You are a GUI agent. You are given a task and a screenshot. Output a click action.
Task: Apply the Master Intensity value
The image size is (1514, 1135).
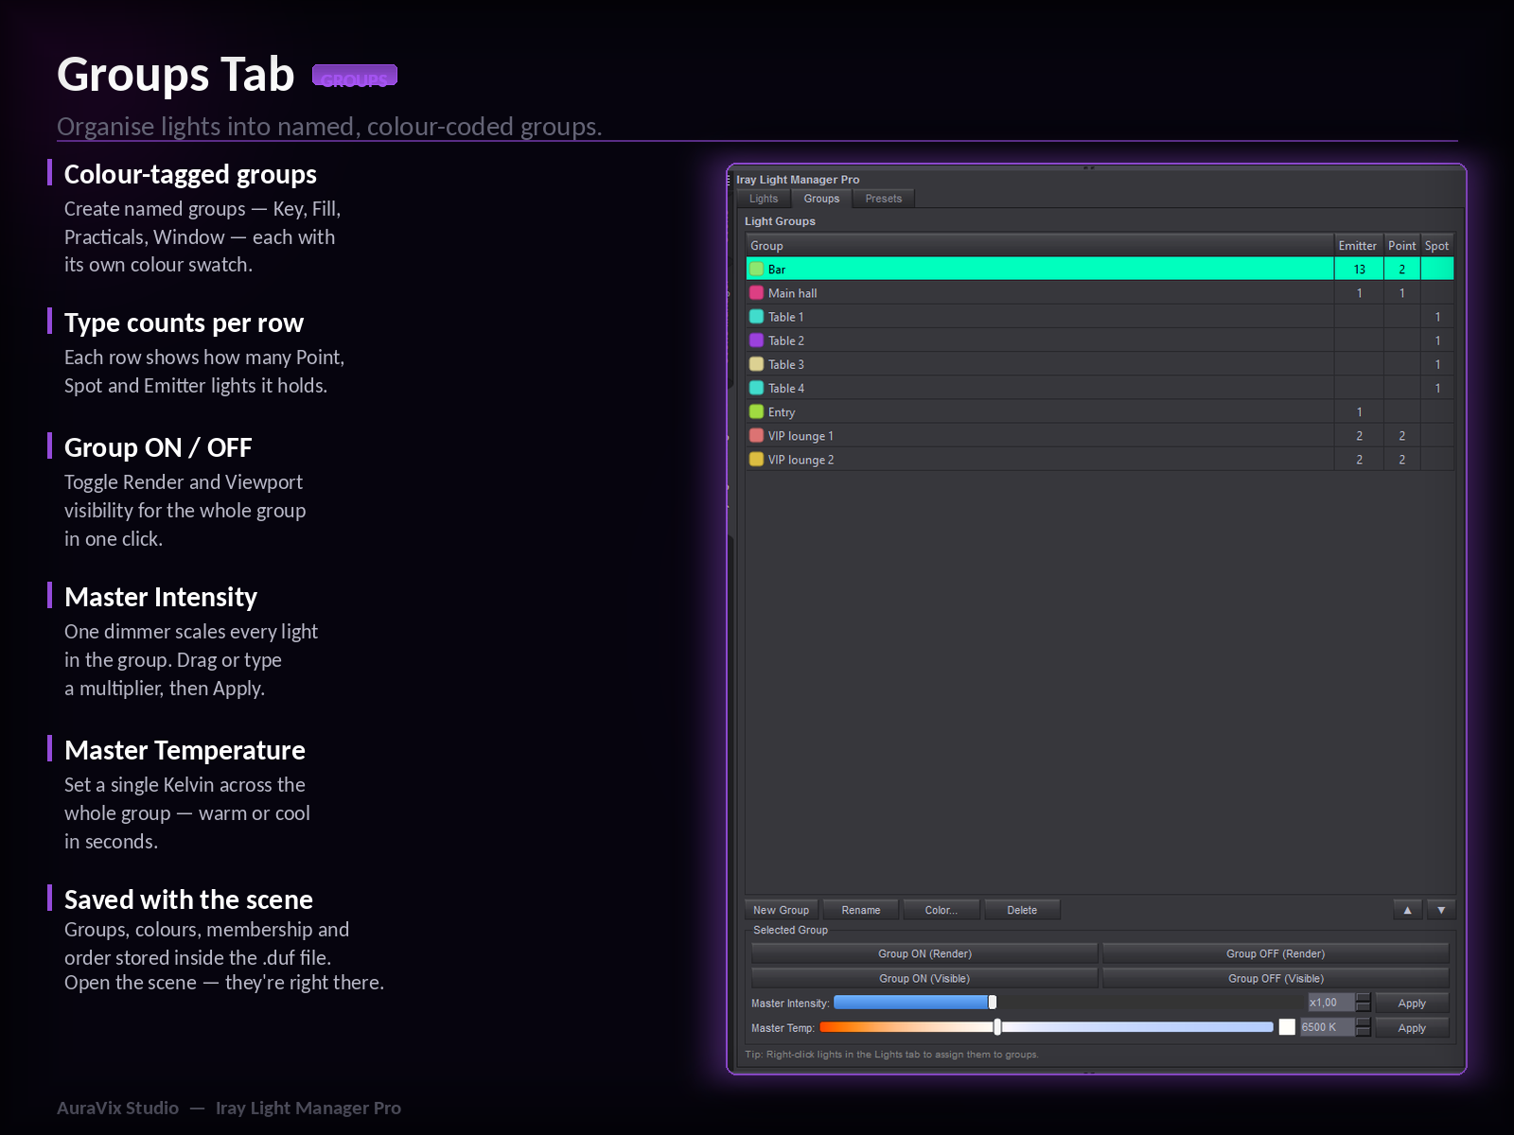point(1412,1003)
